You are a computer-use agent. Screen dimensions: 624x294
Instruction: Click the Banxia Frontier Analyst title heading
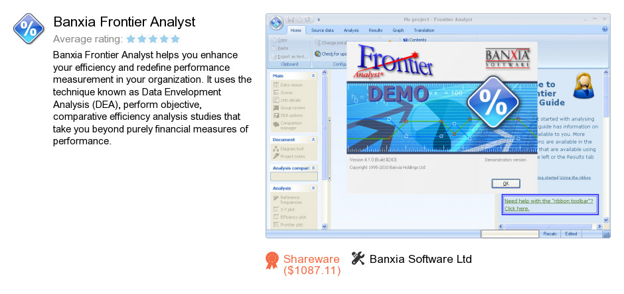(124, 22)
